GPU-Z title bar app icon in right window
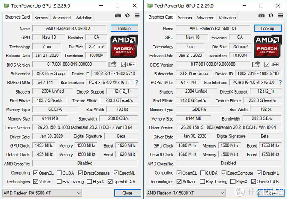287x199 pixels. (x=150, y=6)
